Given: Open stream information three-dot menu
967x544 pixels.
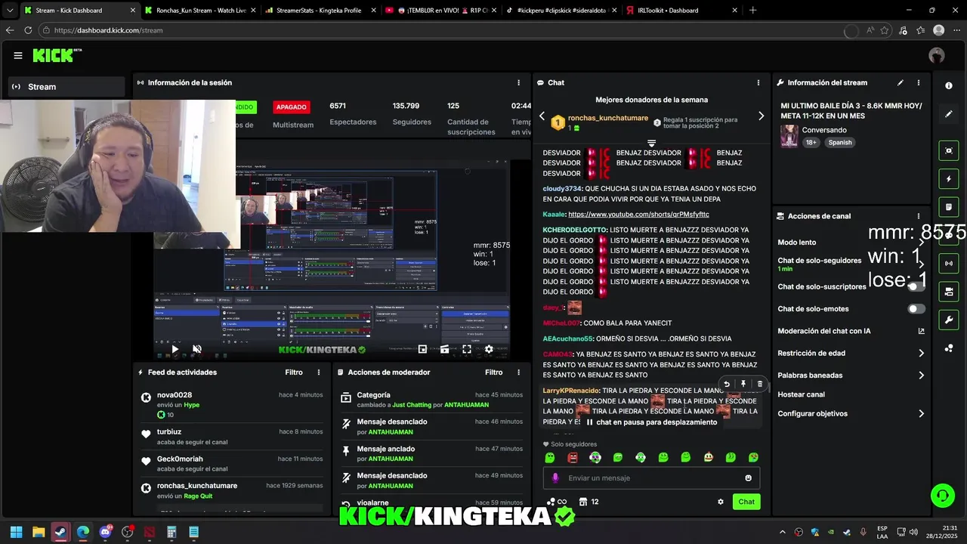Looking at the screenshot, I should click(x=919, y=82).
